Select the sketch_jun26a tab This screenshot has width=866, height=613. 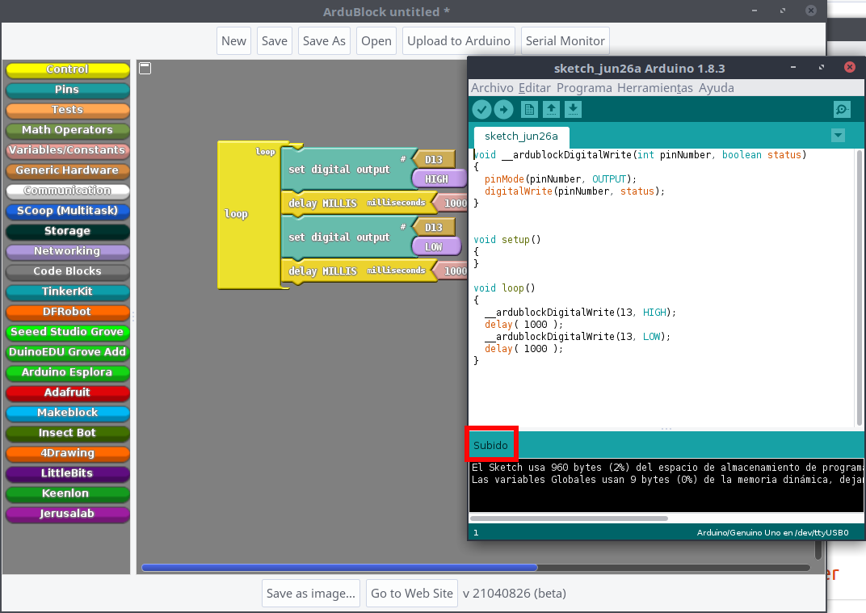click(521, 136)
